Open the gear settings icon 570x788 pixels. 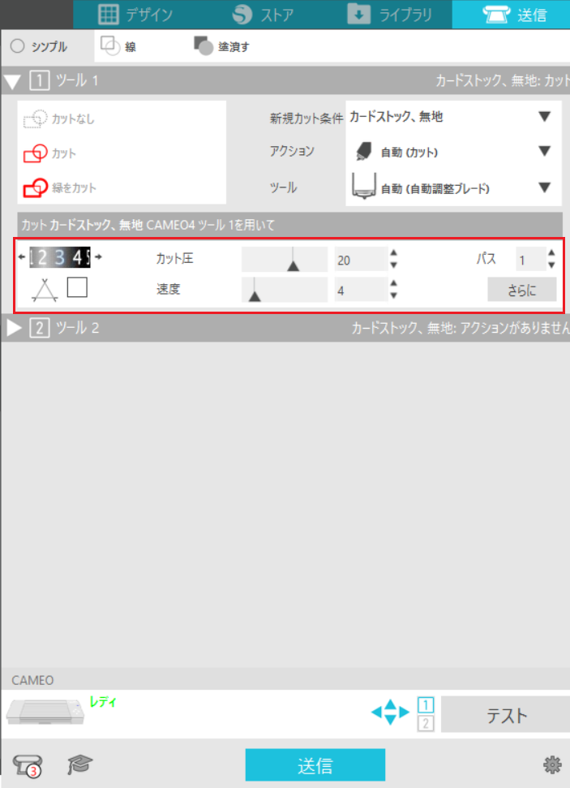tap(552, 765)
